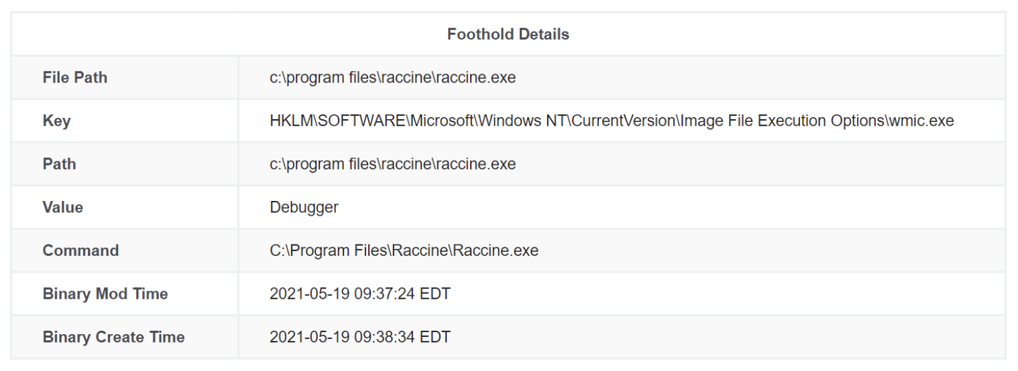The image size is (1018, 371).
Task: Click the Debugger value text
Action: click(x=304, y=207)
